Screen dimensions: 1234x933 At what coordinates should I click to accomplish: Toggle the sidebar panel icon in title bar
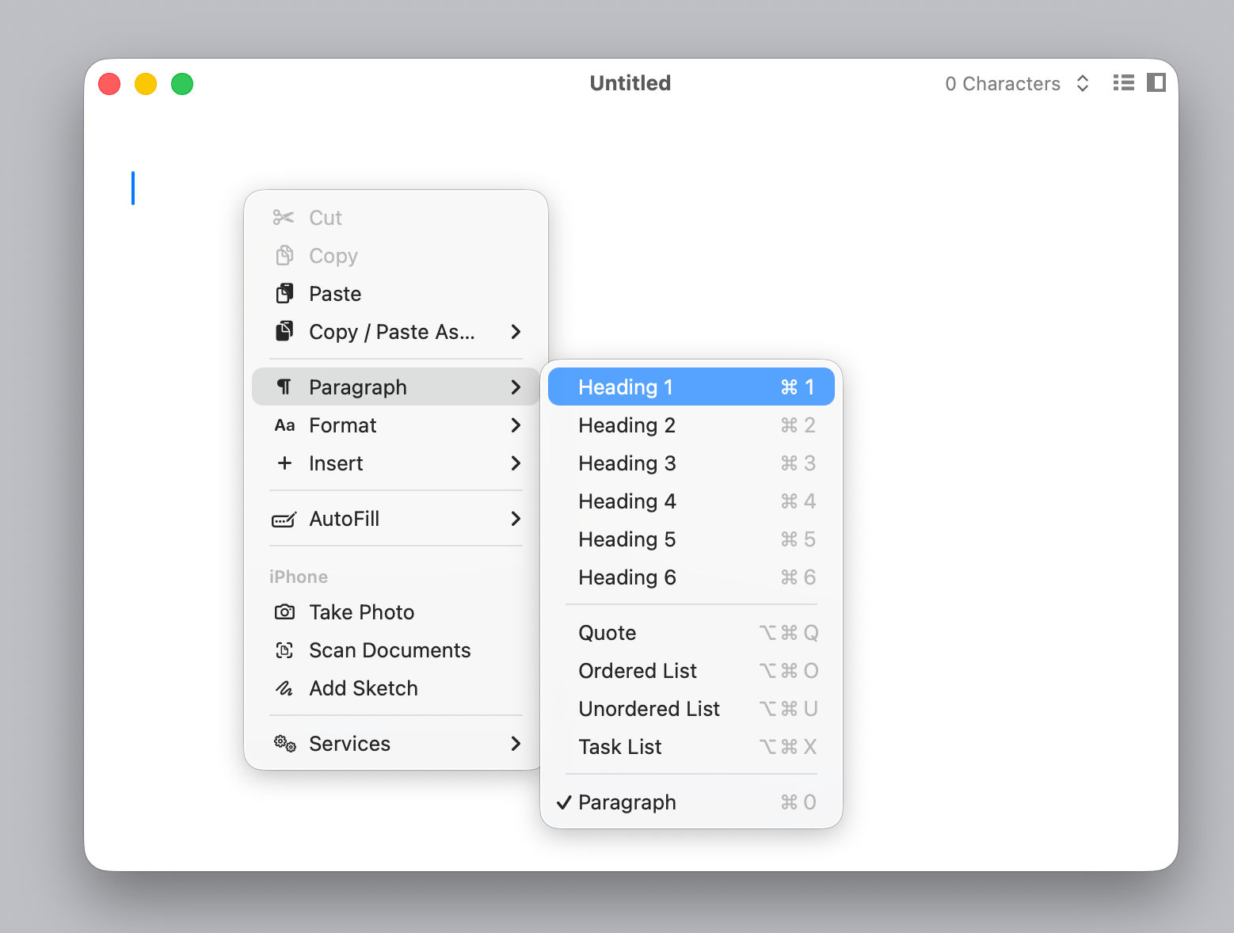click(x=1156, y=82)
